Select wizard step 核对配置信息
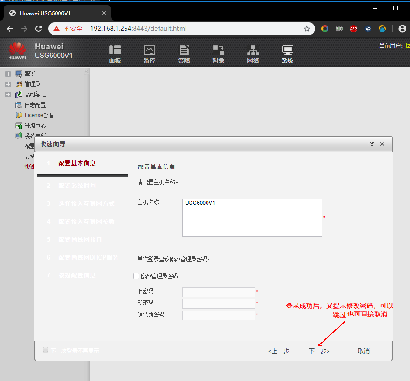This screenshot has width=410, height=381. coord(77,275)
